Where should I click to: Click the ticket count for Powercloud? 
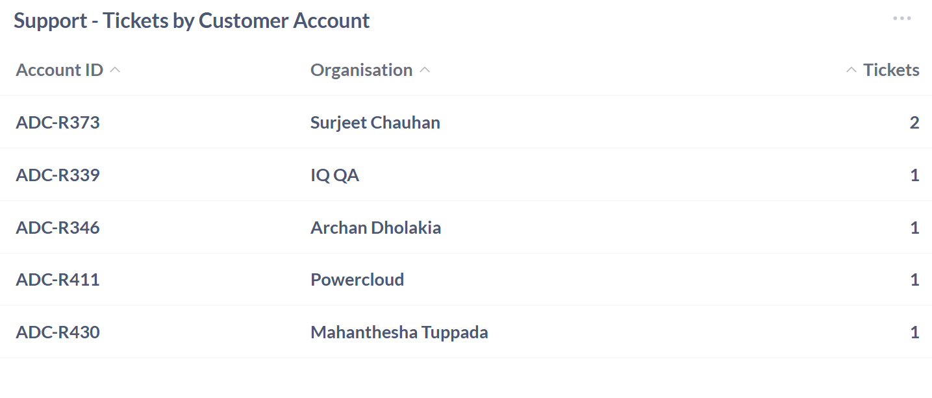pyautogui.click(x=914, y=280)
